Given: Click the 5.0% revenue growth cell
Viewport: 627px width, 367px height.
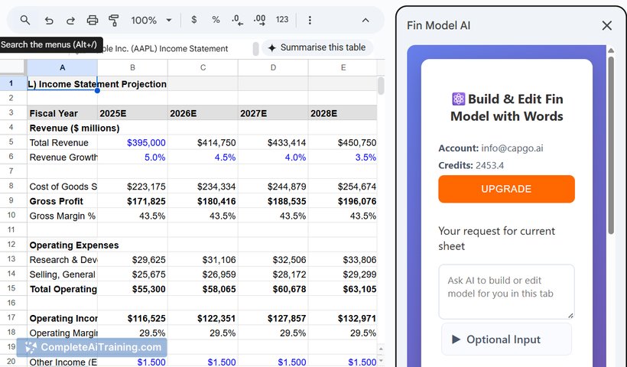Looking at the screenshot, I should point(132,158).
